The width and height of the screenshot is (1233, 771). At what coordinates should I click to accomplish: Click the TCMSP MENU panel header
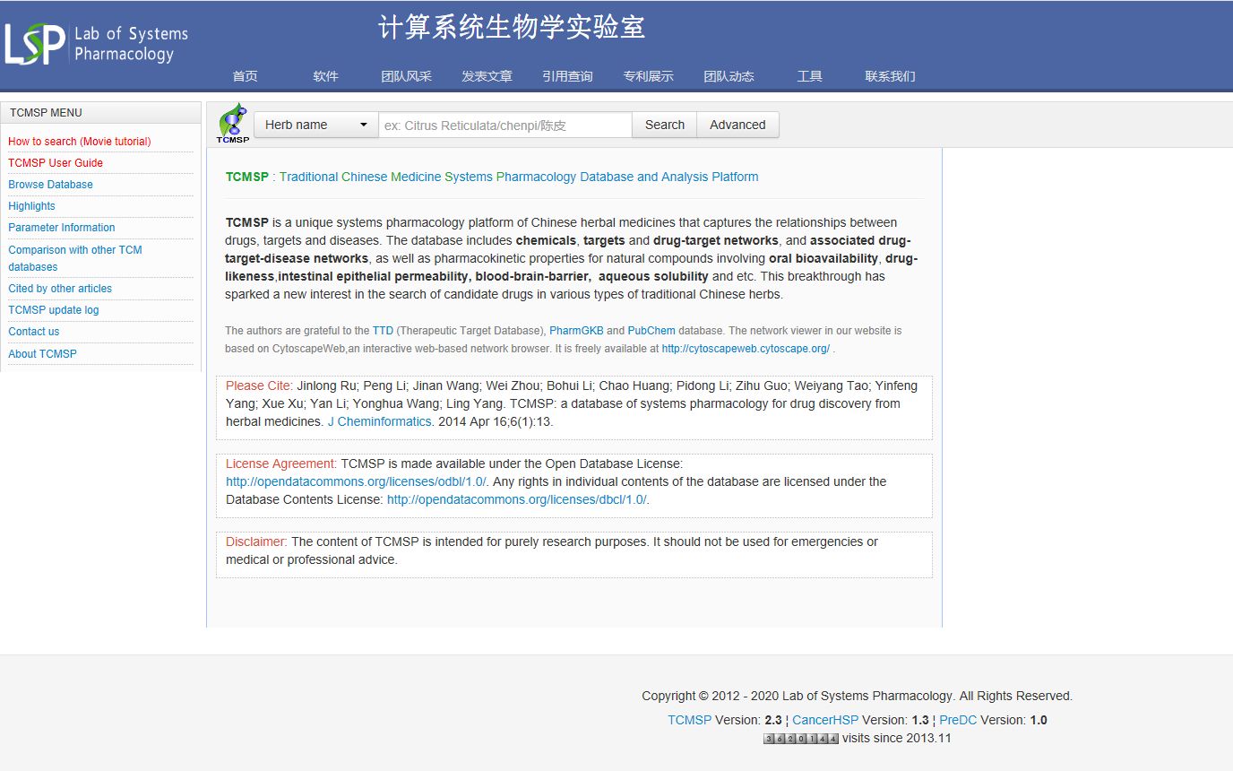coord(100,113)
